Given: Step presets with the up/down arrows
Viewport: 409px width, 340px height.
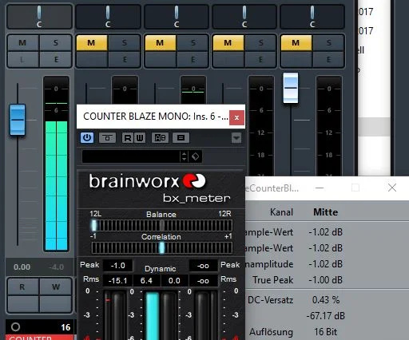Looking at the screenshot, I should click(184, 156).
